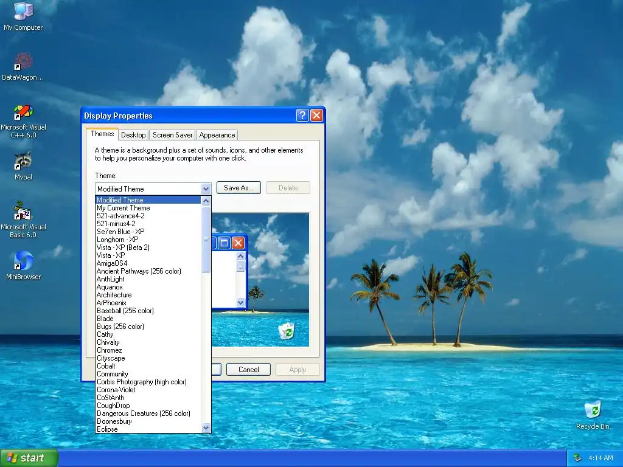Viewport: 623px width, 467px height.
Task: Select the Cathy theme
Action: (148, 334)
